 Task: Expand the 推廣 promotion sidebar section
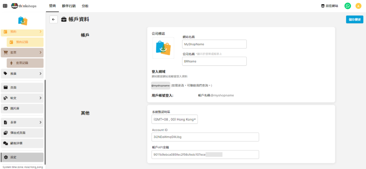pos(22,73)
